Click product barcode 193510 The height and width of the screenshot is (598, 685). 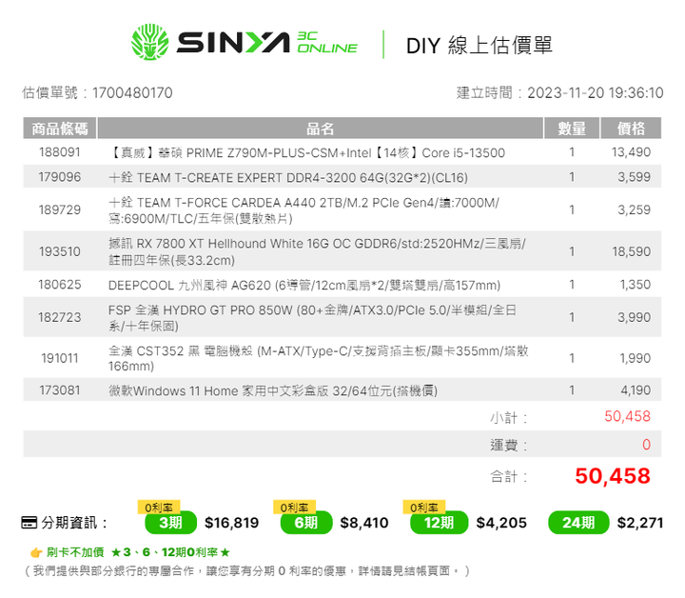[x=60, y=251]
